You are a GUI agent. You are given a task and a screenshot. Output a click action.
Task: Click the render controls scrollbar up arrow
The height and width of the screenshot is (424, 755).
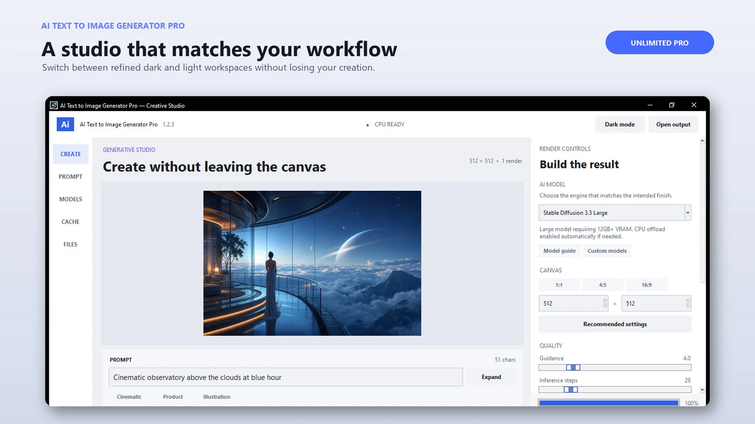click(702, 141)
